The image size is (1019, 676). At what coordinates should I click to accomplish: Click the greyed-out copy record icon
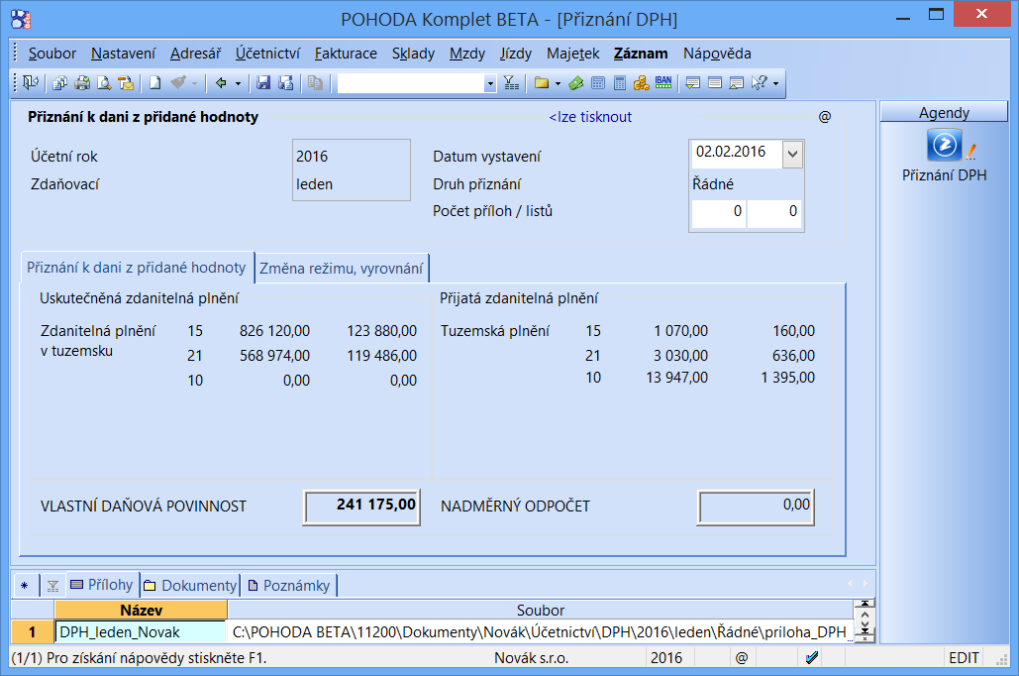(315, 82)
